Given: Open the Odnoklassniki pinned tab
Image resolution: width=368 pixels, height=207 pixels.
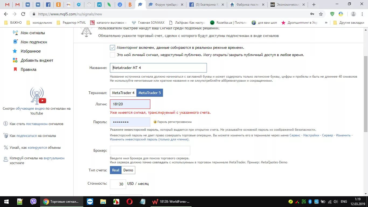Looking at the screenshot, I should tap(58, 5).
